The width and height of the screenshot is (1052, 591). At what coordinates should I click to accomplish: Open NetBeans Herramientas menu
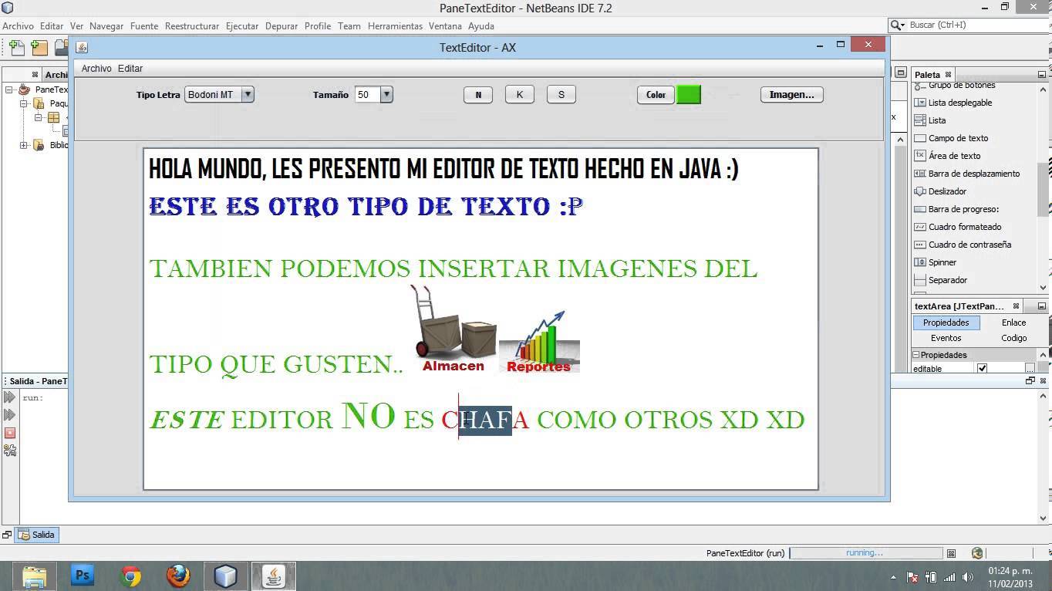click(395, 26)
